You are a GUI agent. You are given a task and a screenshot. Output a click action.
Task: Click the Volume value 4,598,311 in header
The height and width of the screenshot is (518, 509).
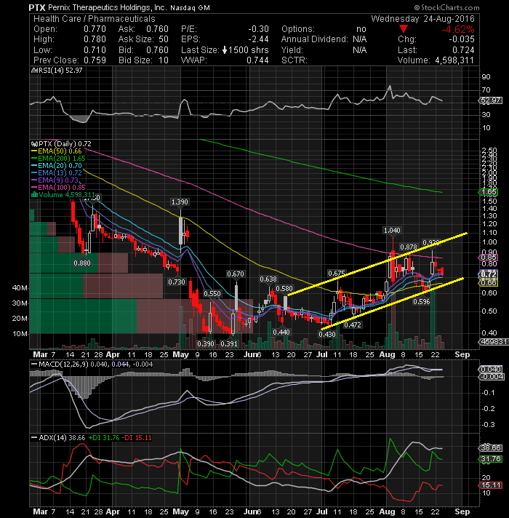[454, 60]
